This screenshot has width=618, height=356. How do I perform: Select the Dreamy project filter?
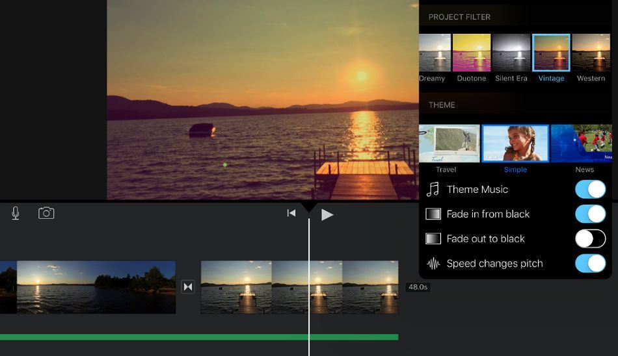point(434,53)
